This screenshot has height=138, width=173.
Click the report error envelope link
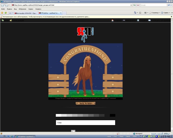coord(159,20)
